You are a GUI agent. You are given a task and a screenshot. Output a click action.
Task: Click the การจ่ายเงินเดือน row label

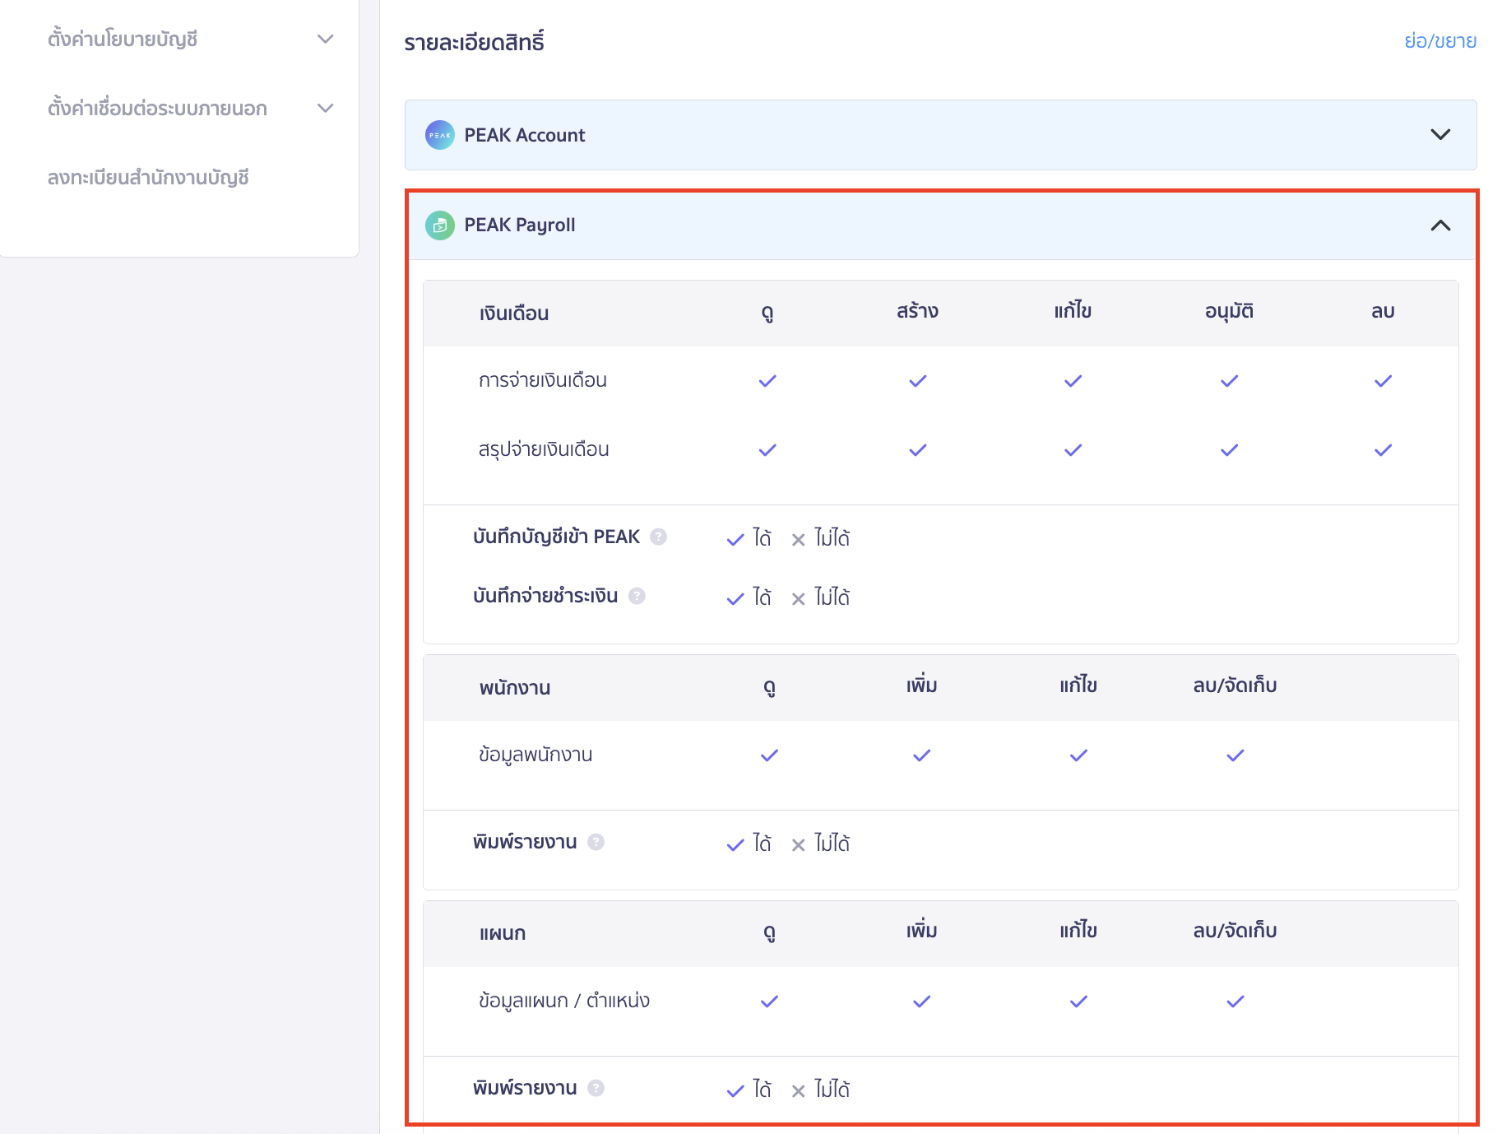click(x=542, y=380)
